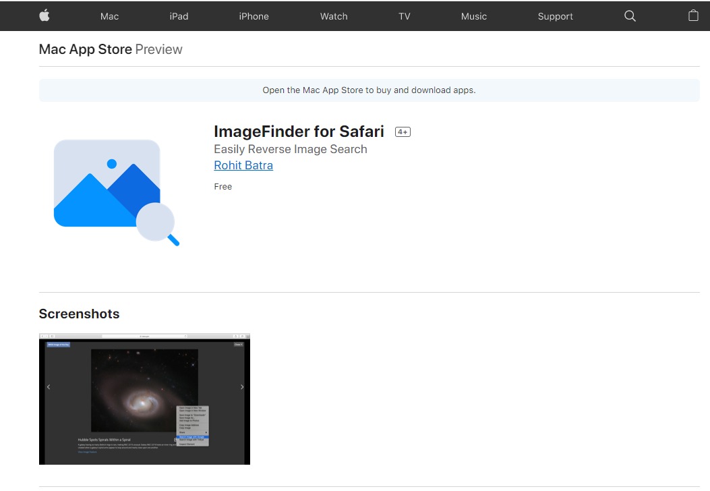
Task: Click the ImageFinder for Safari title
Action: 299,132
